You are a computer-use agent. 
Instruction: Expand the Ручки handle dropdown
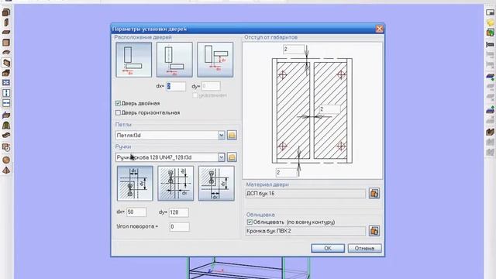221,157
